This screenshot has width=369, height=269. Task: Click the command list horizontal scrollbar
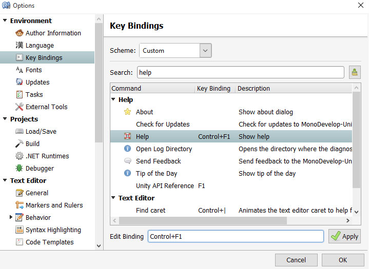pyautogui.click(x=203, y=220)
